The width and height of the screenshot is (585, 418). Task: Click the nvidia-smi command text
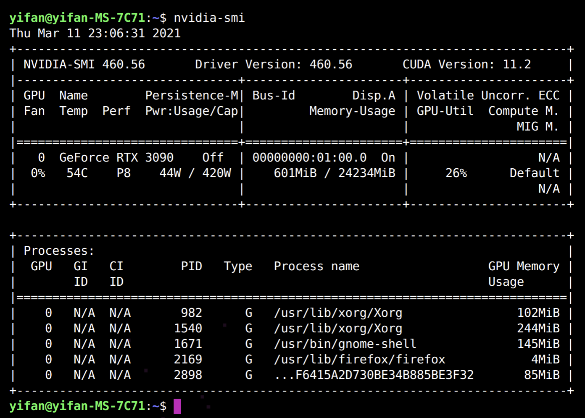click(x=209, y=18)
